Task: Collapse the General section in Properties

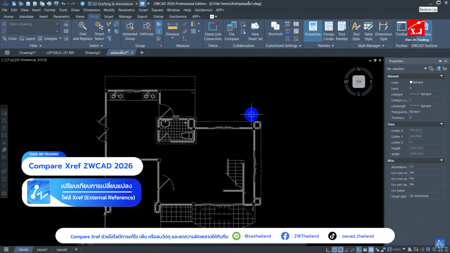Action: click(442, 76)
